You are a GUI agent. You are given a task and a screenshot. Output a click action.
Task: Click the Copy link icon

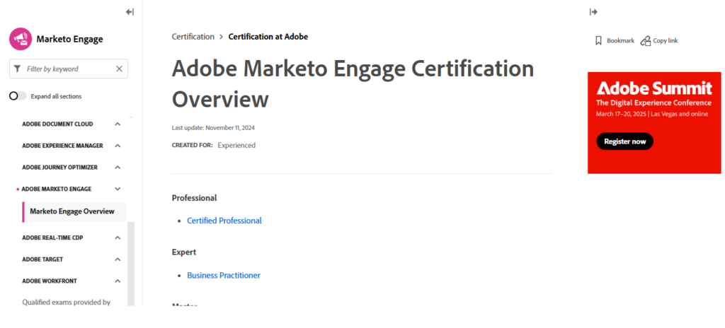646,41
